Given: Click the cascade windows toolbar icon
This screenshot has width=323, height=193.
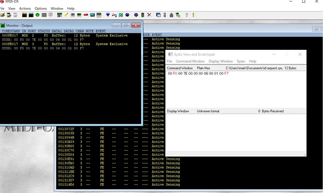Looking at the screenshot, I should point(158,15).
